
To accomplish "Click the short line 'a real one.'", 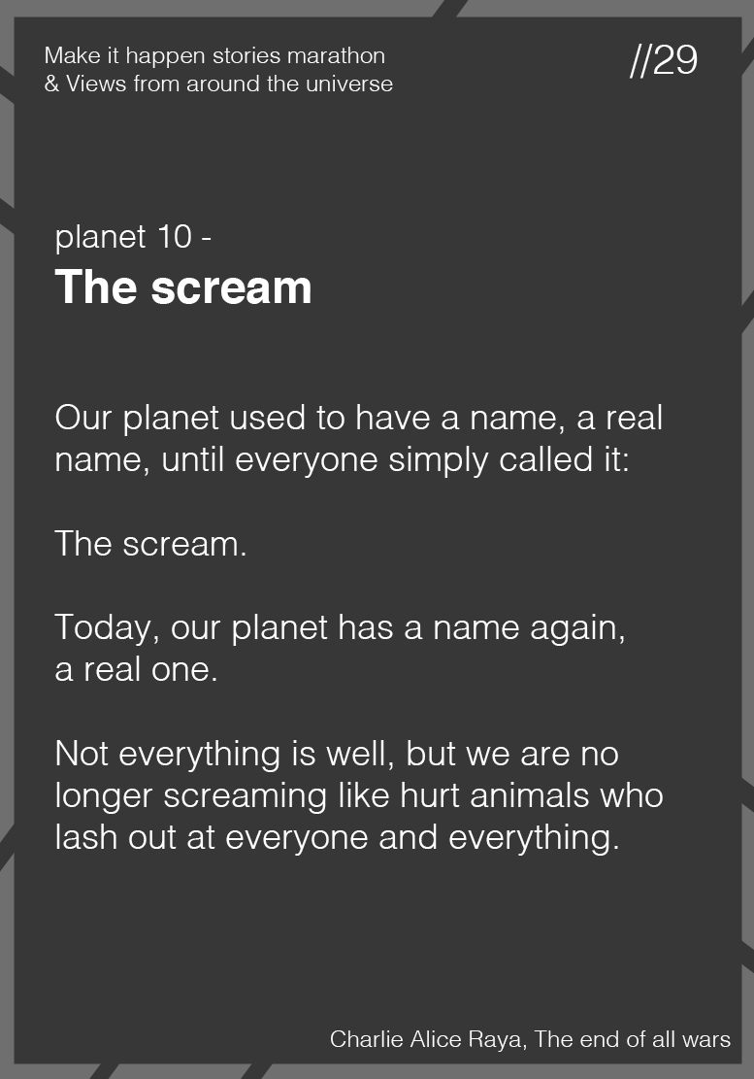I will pos(136,669).
